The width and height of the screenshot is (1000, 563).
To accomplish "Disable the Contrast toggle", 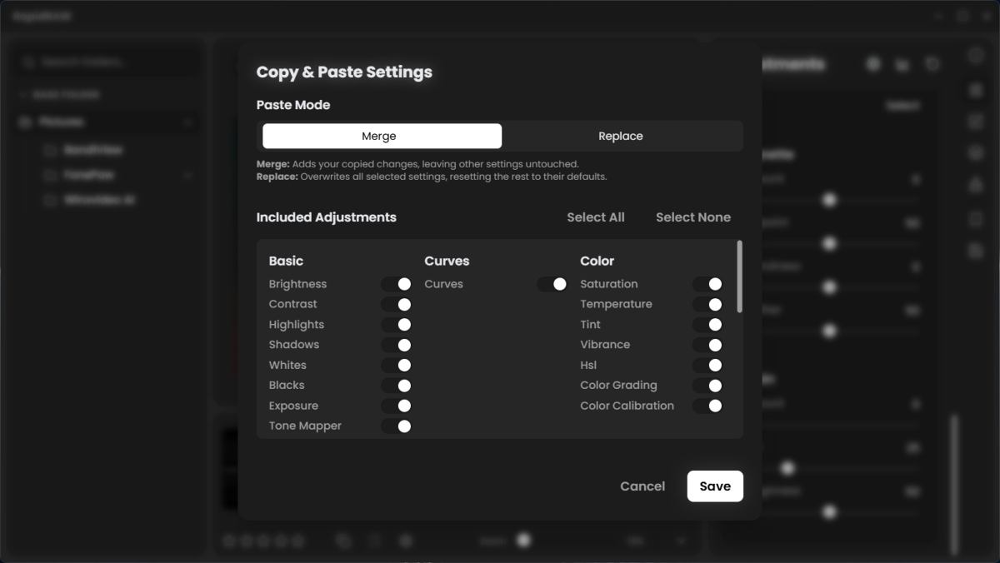I will click(397, 305).
